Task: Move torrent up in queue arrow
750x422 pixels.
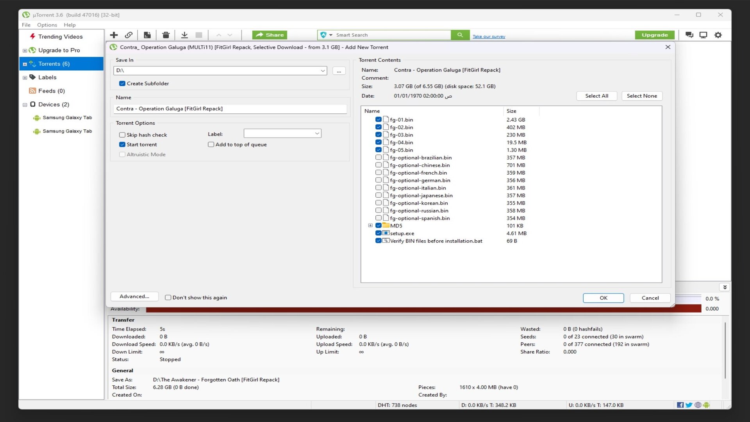Action: [x=219, y=35]
